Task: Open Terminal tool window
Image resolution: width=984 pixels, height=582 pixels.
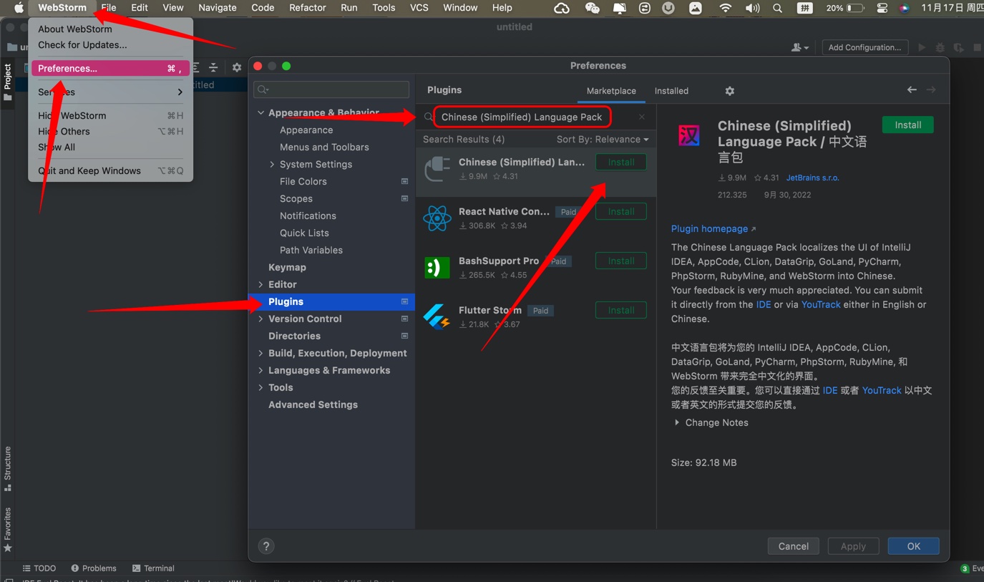Action: pos(152,568)
